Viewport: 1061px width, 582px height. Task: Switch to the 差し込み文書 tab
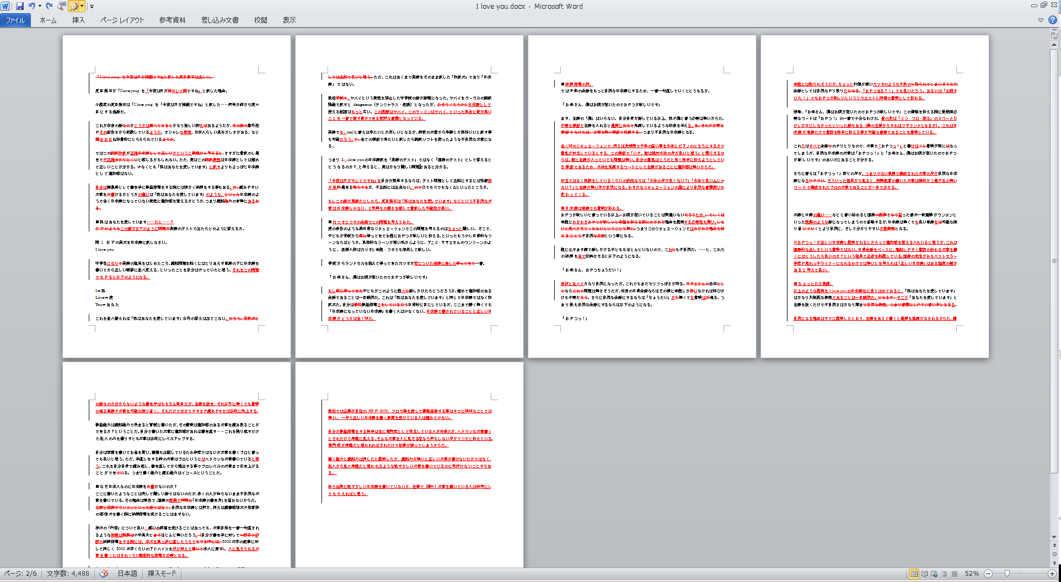(x=219, y=20)
